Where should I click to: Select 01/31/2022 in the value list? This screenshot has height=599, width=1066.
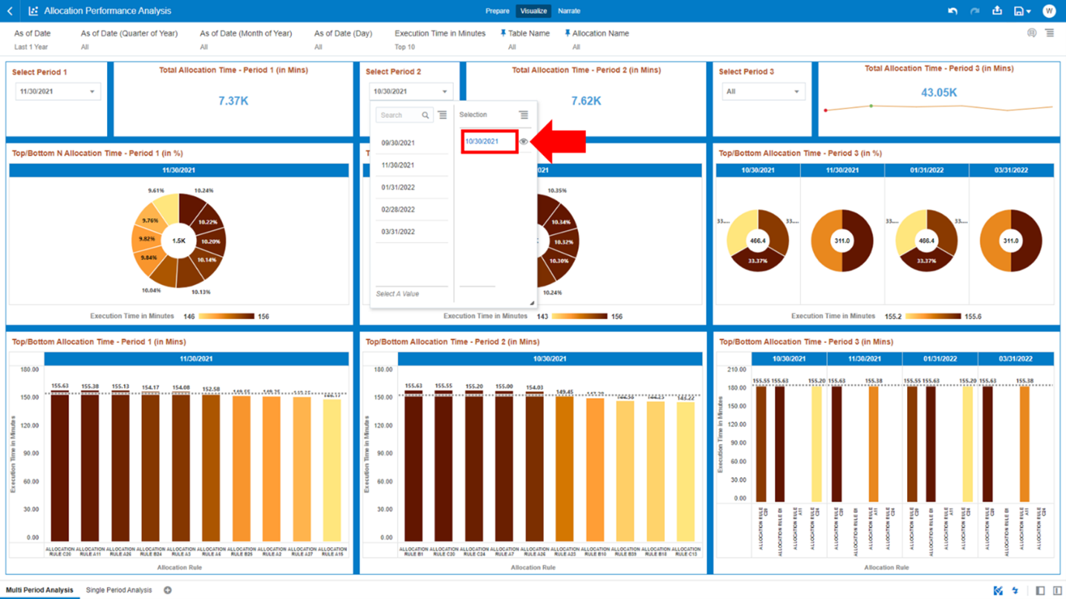[412, 187]
